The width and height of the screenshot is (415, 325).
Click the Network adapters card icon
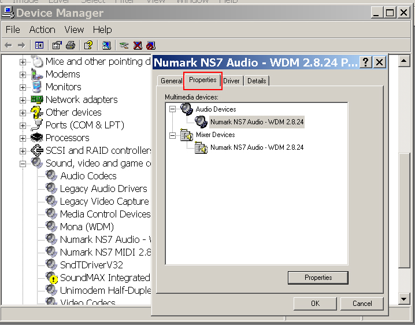click(x=37, y=99)
